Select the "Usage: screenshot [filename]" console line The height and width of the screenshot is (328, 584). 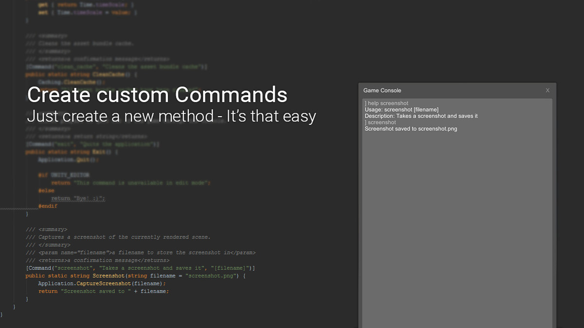click(401, 110)
